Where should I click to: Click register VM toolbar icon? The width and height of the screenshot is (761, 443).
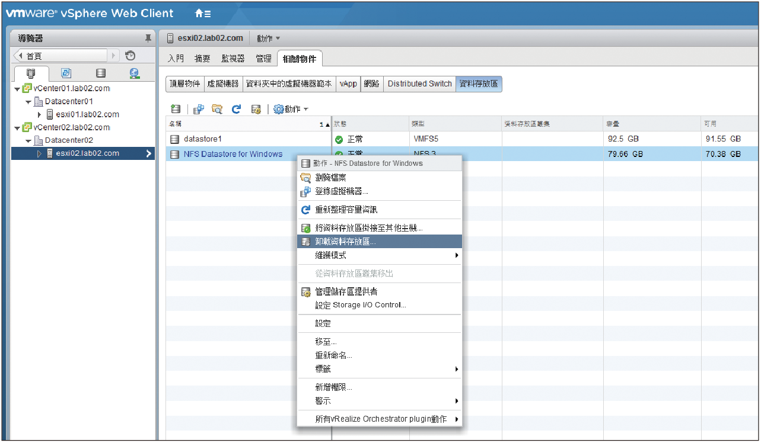pyautogui.click(x=199, y=109)
